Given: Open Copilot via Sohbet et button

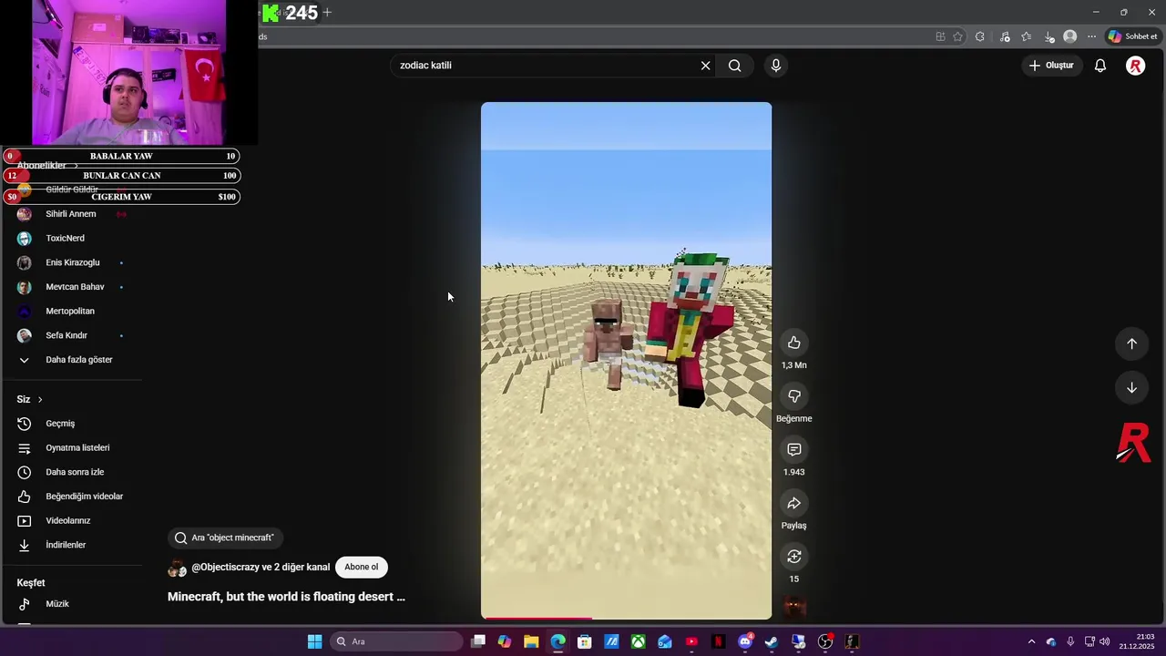Looking at the screenshot, I should (x=1133, y=36).
